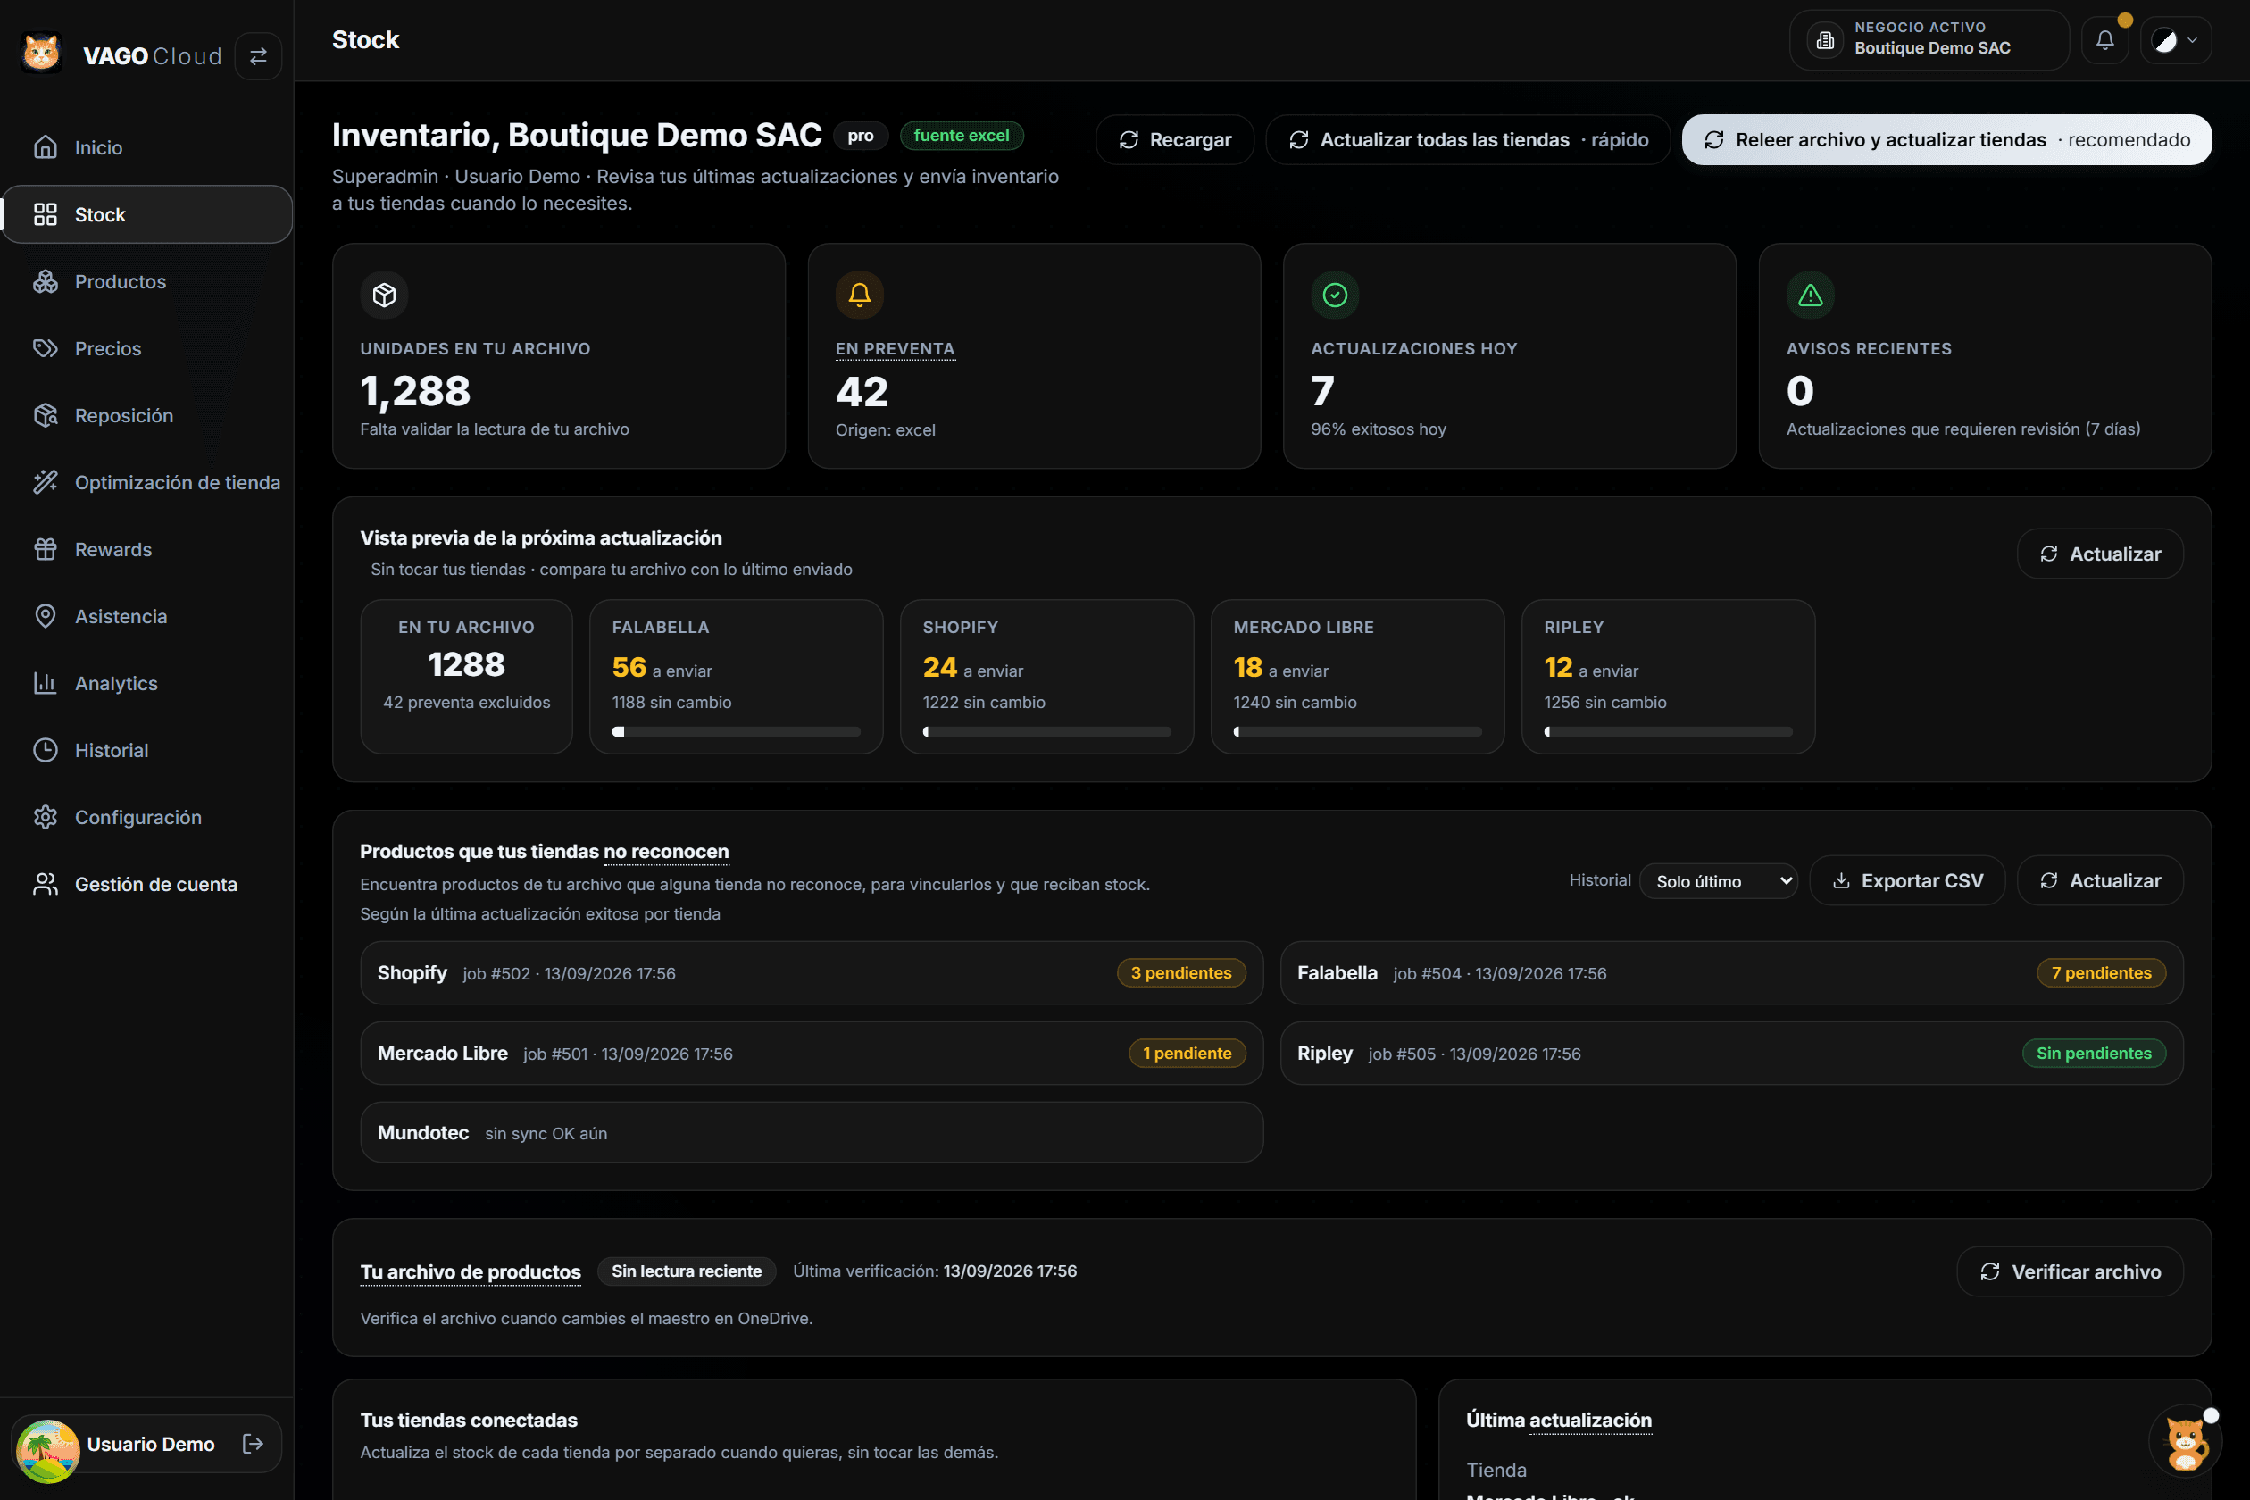This screenshot has height=1500, width=2250.
Task: Click the Shopify progress bar
Action: pyautogui.click(x=1046, y=732)
